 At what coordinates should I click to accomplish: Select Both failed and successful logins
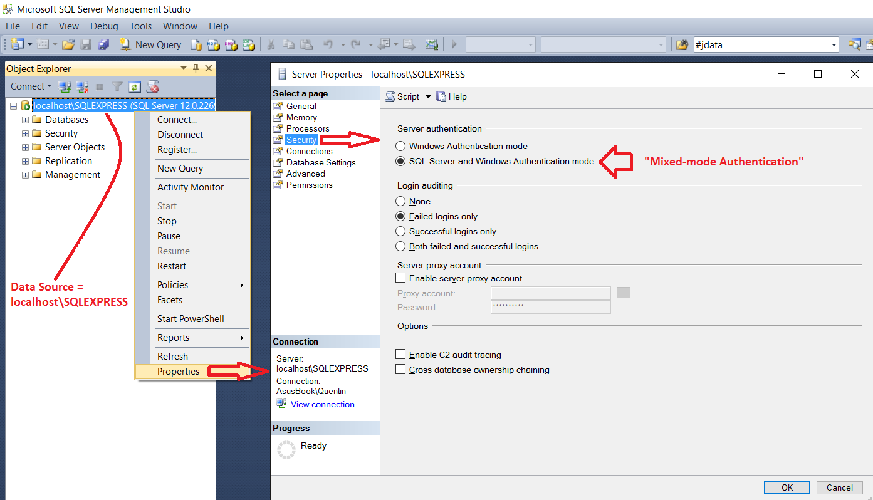tap(401, 246)
